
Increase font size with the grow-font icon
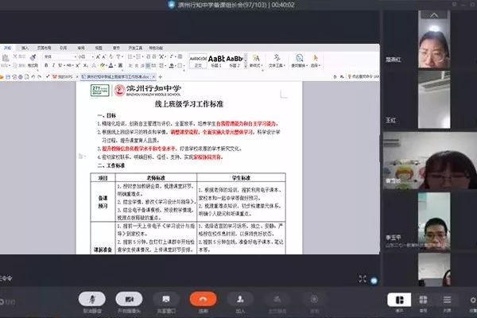click(98, 56)
